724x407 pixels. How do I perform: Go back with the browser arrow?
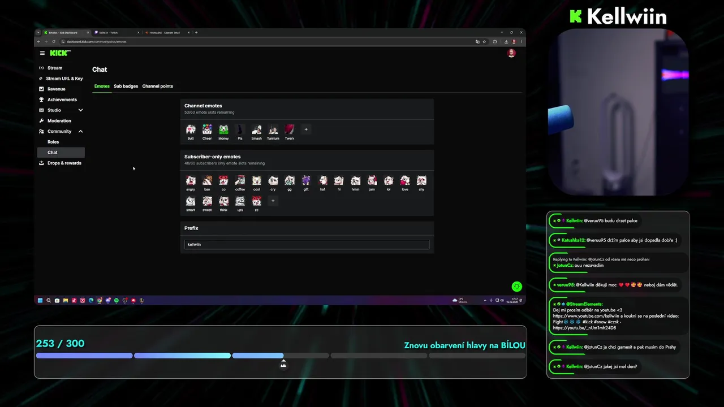[x=38, y=41]
